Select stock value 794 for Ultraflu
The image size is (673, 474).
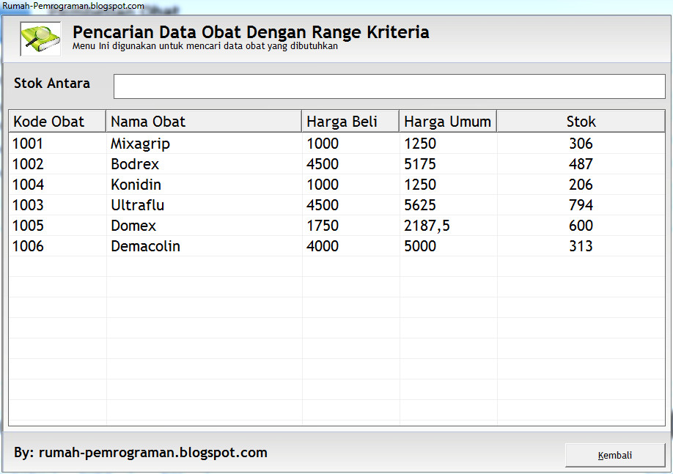[581, 205]
